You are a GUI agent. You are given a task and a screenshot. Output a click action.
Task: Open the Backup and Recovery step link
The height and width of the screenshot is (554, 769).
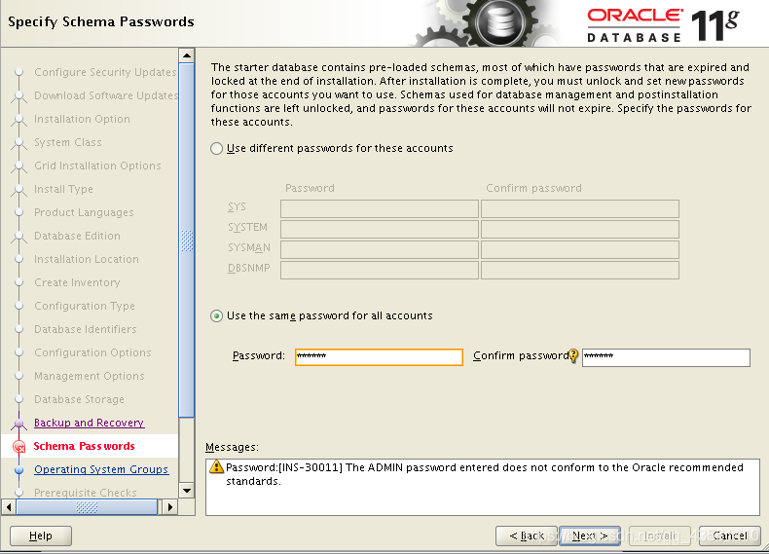(90, 423)
